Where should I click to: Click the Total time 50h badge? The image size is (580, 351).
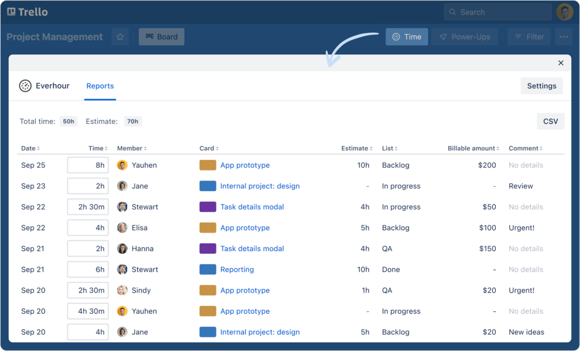(69, 122)
